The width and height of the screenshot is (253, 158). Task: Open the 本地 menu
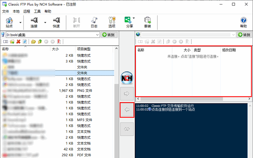tap(16, 11)
